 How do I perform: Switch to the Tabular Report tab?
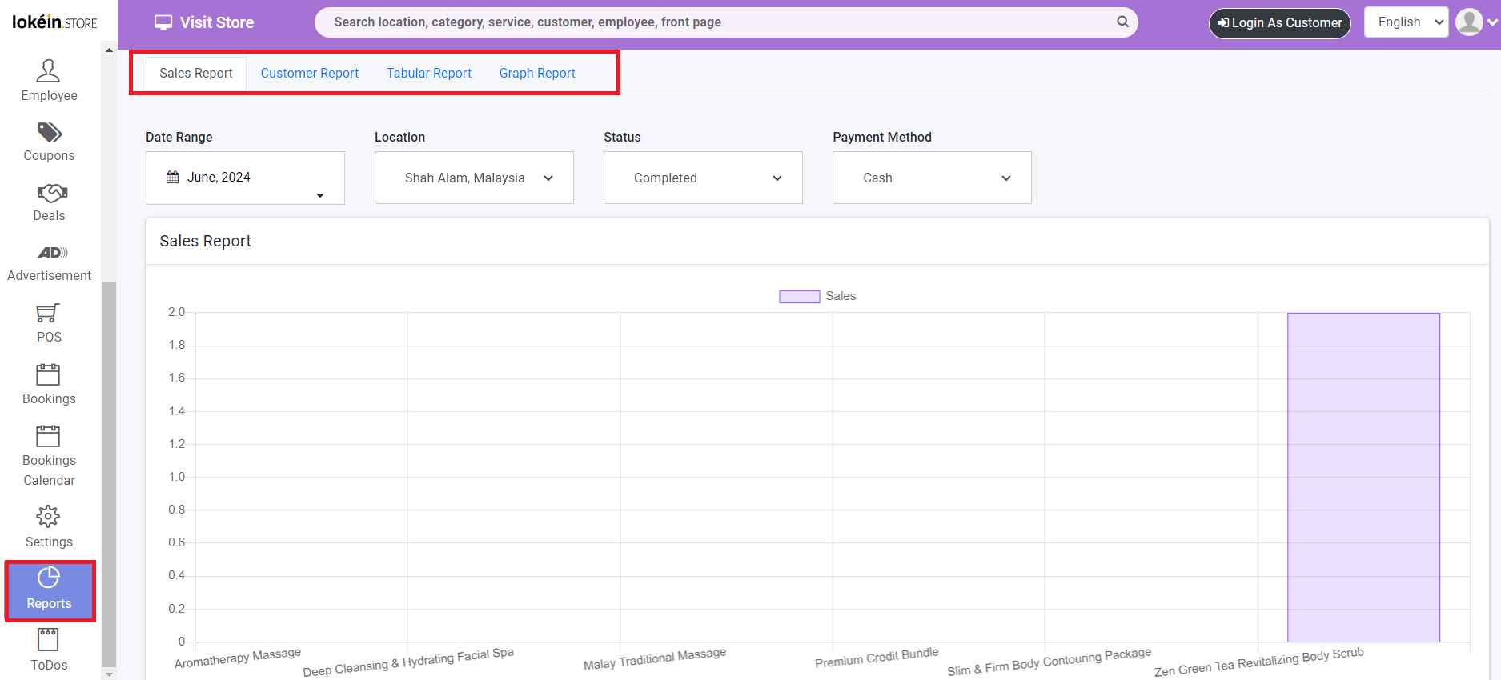click(x=429, y=73)
